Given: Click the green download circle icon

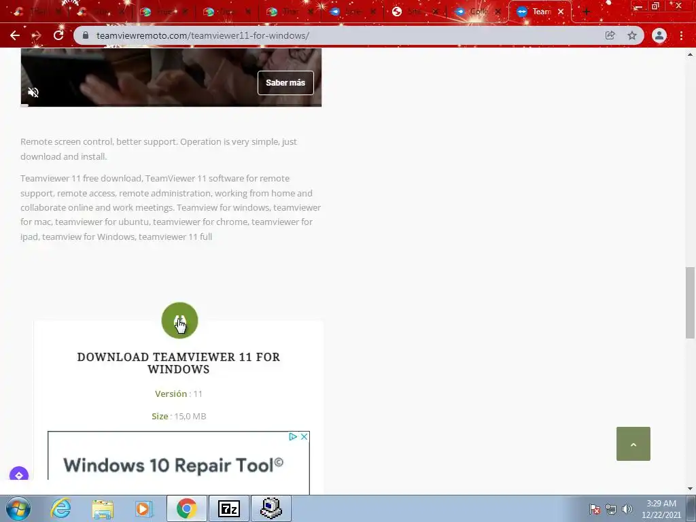Looking at the screenshot, I should point(179,321).
